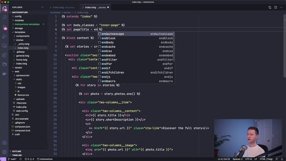Expand the TIMELINE section
This screenshot has height=161, width=286.
(17, 155)
